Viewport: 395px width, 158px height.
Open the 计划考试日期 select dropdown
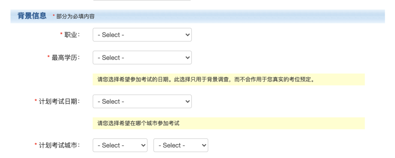click(142, 102)
